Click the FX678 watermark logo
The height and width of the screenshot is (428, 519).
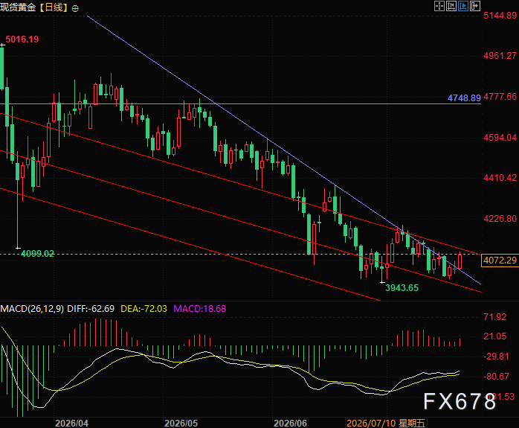[460, 401]
